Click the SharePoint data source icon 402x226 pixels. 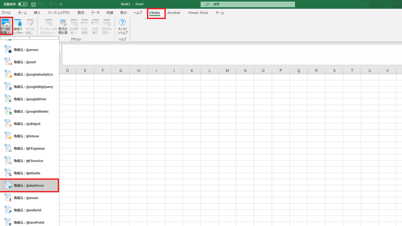pos(8,222)
